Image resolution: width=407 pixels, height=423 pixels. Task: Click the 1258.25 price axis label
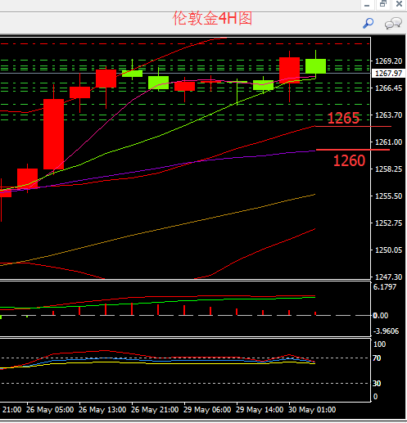388,169
